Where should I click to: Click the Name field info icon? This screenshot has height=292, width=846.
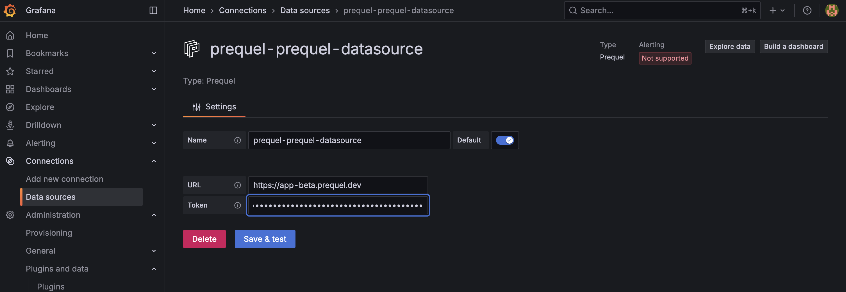pyautogui.click(x=237, y=141)
